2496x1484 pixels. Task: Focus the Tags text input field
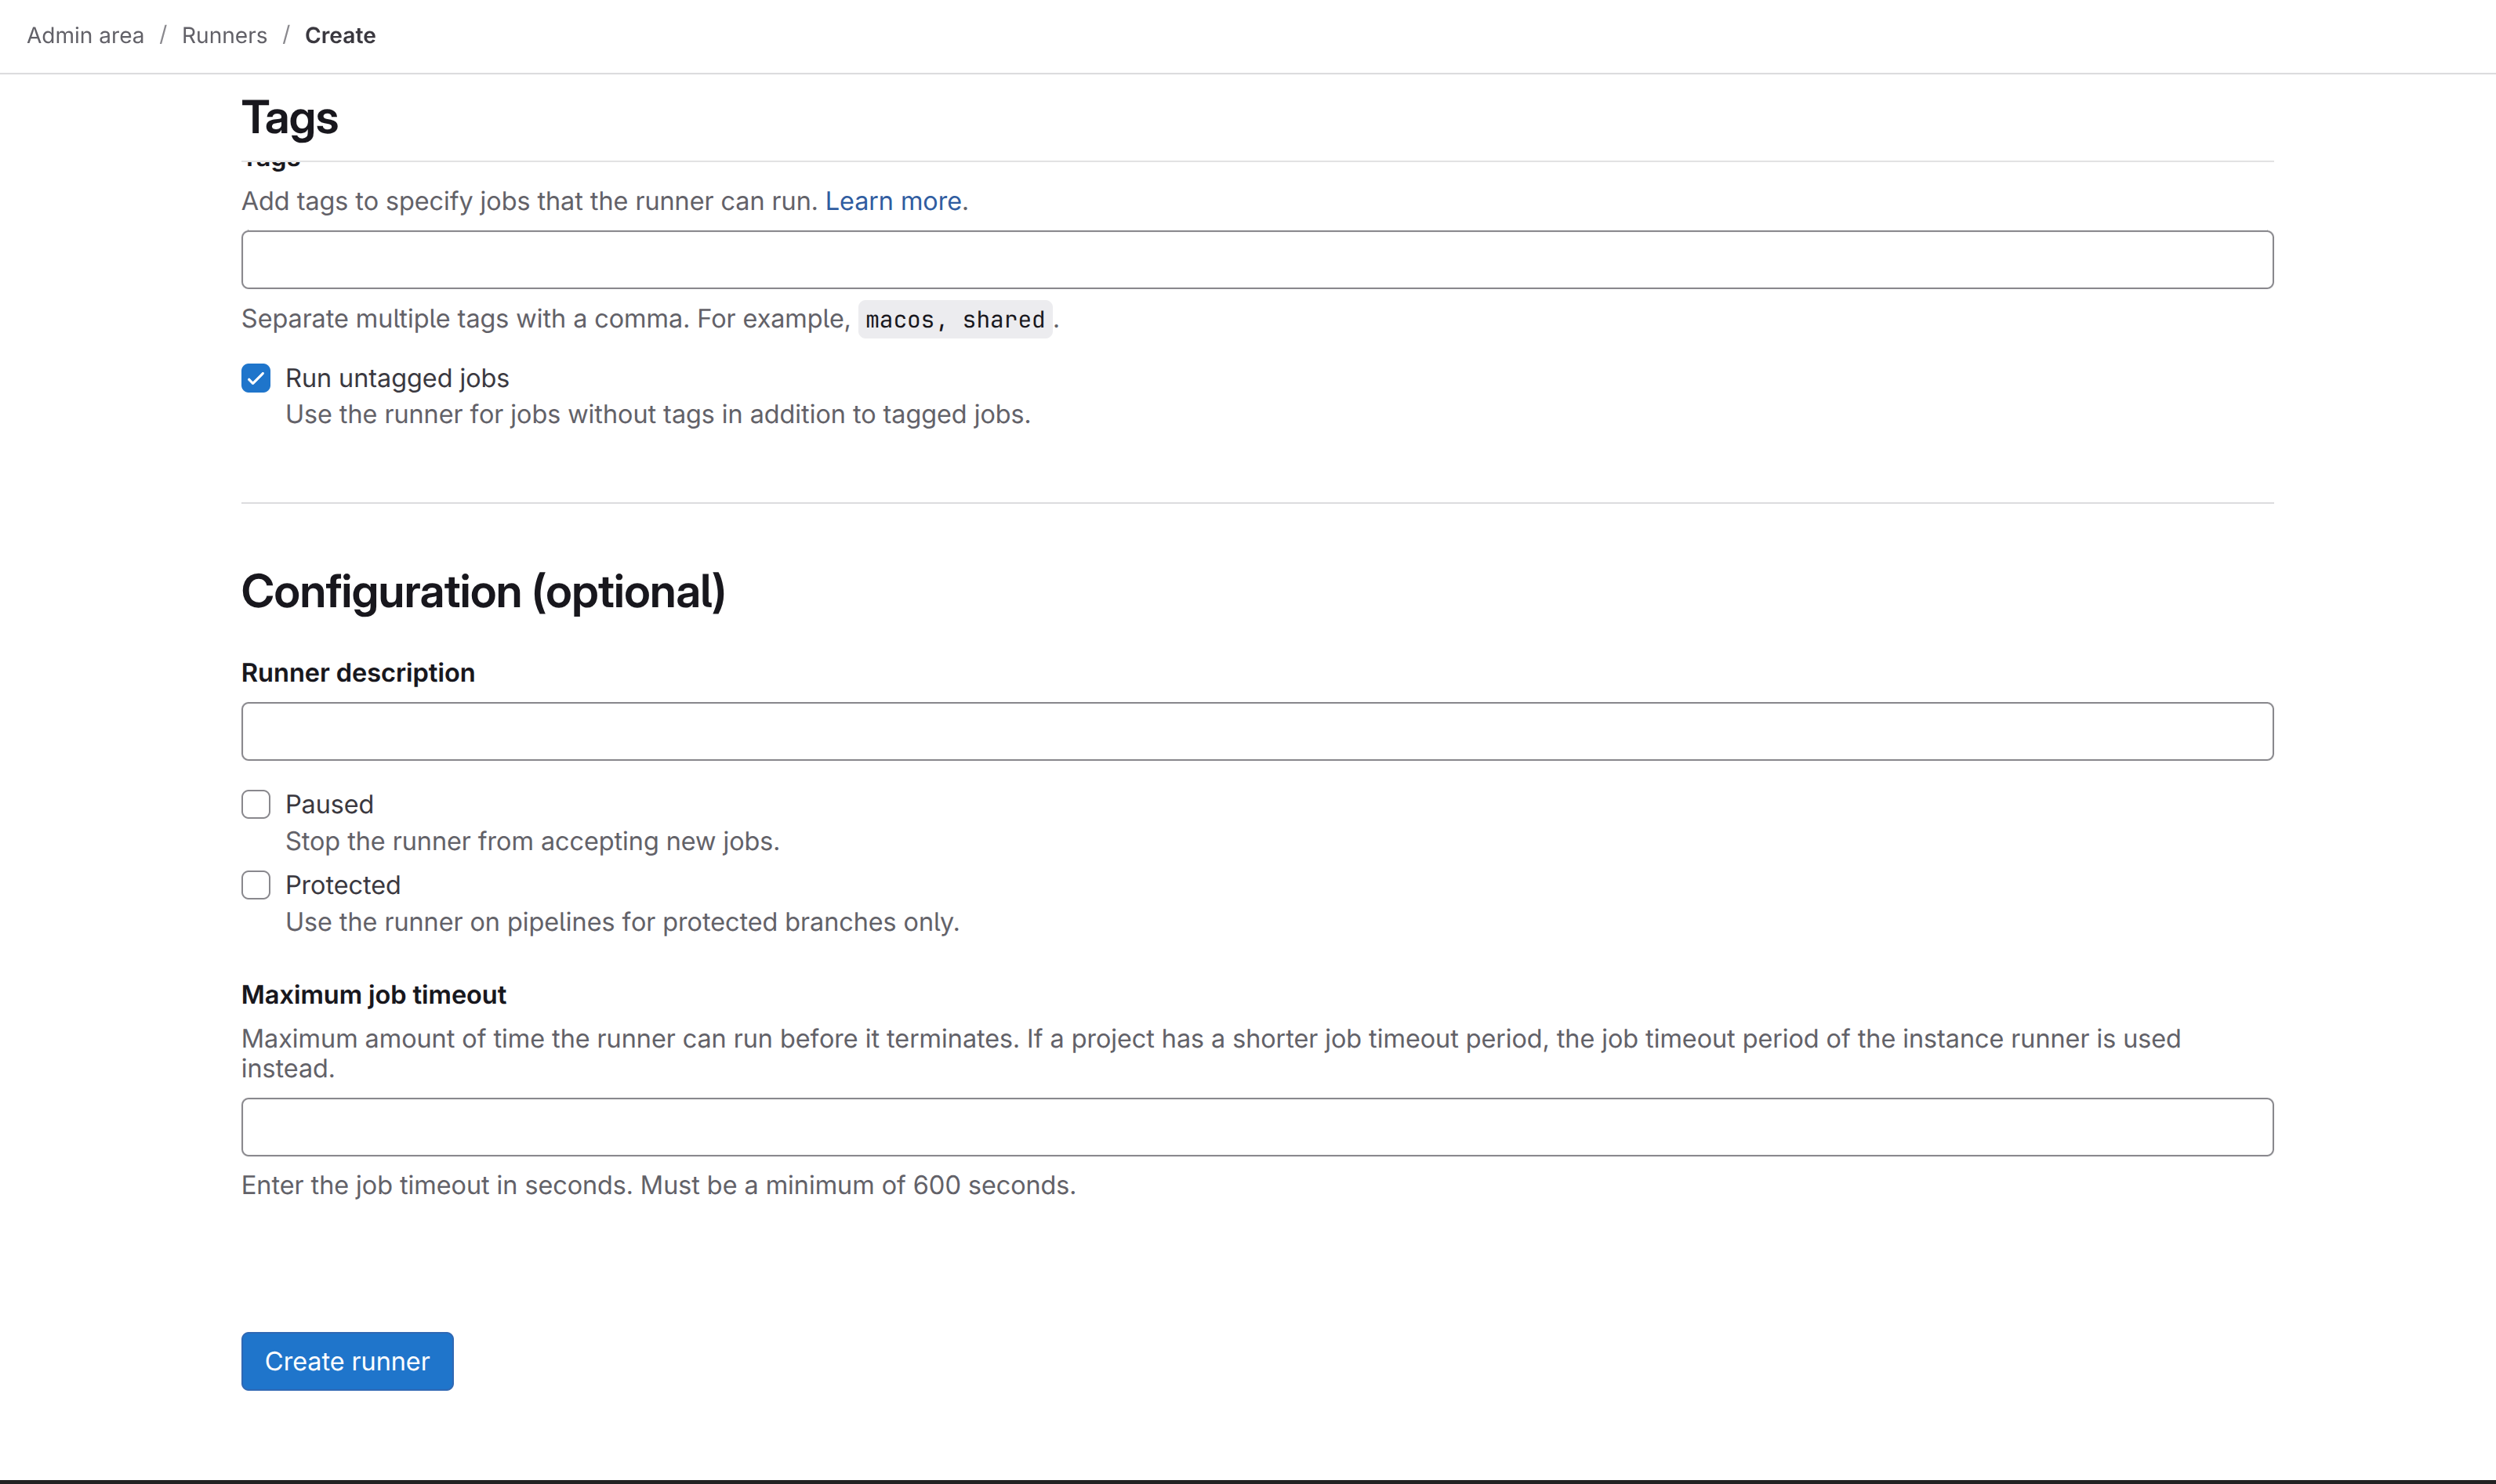tap(1257, 260)
